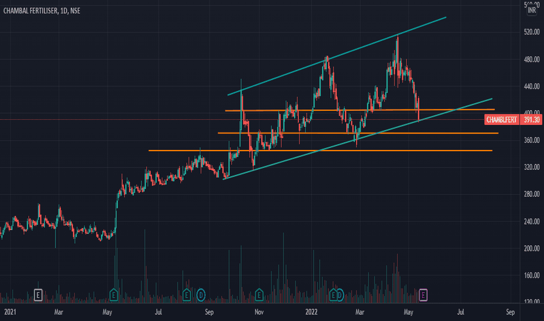Click the 160.00 price axis label
The image size is (544, 321).
tap(532, 275)
